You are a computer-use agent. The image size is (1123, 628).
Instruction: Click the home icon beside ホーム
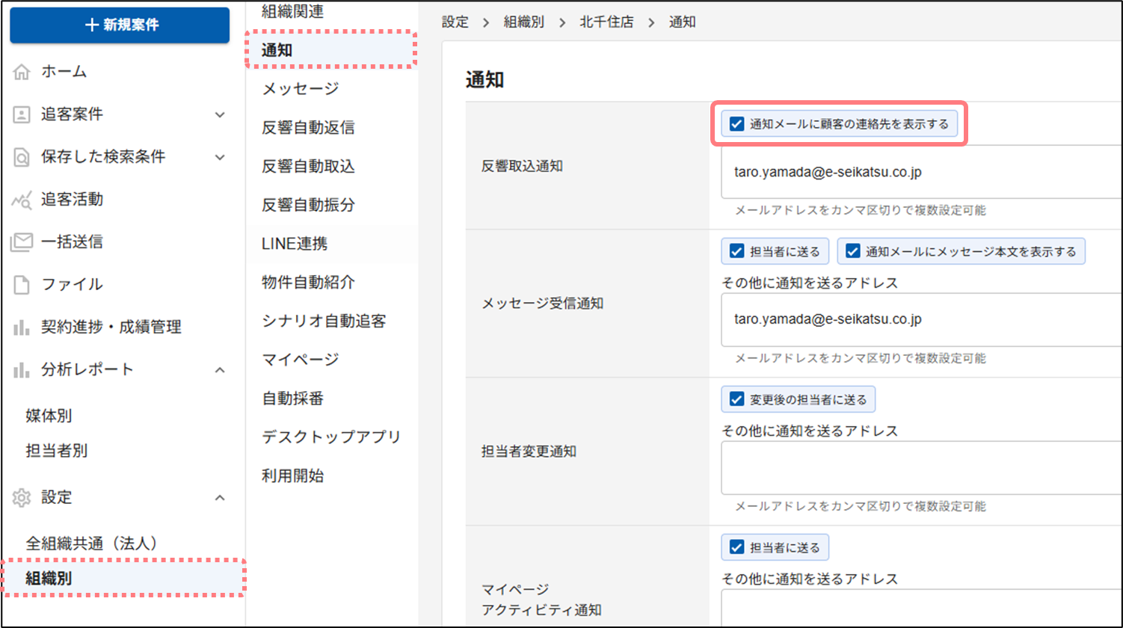22,73
